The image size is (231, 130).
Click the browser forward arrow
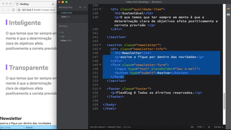pyautogui.click(x=8, y=10)
